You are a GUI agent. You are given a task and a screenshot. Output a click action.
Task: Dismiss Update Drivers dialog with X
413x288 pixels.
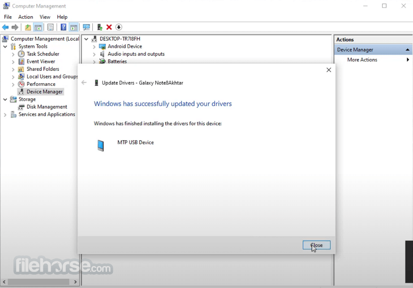tap(329, 70)
